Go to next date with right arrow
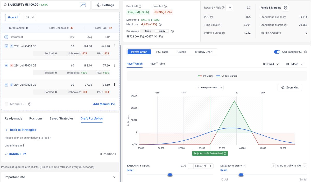This screenshot has height=182, width=311. pyautogui.click(x=305, y=166)
